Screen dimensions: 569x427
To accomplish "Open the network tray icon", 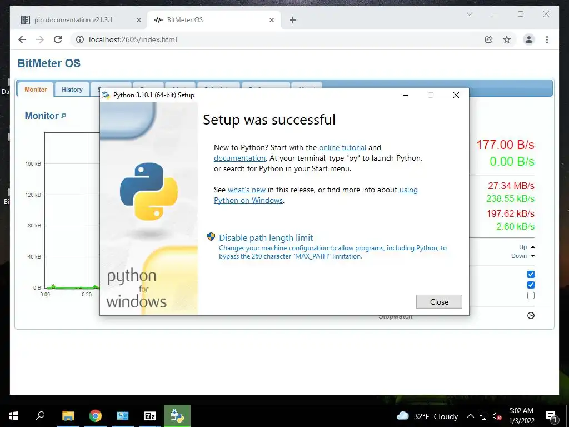I will [484, 416].
